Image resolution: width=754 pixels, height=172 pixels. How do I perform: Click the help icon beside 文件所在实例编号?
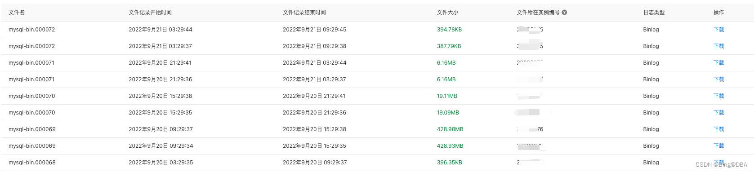click(x=564, y=13)
